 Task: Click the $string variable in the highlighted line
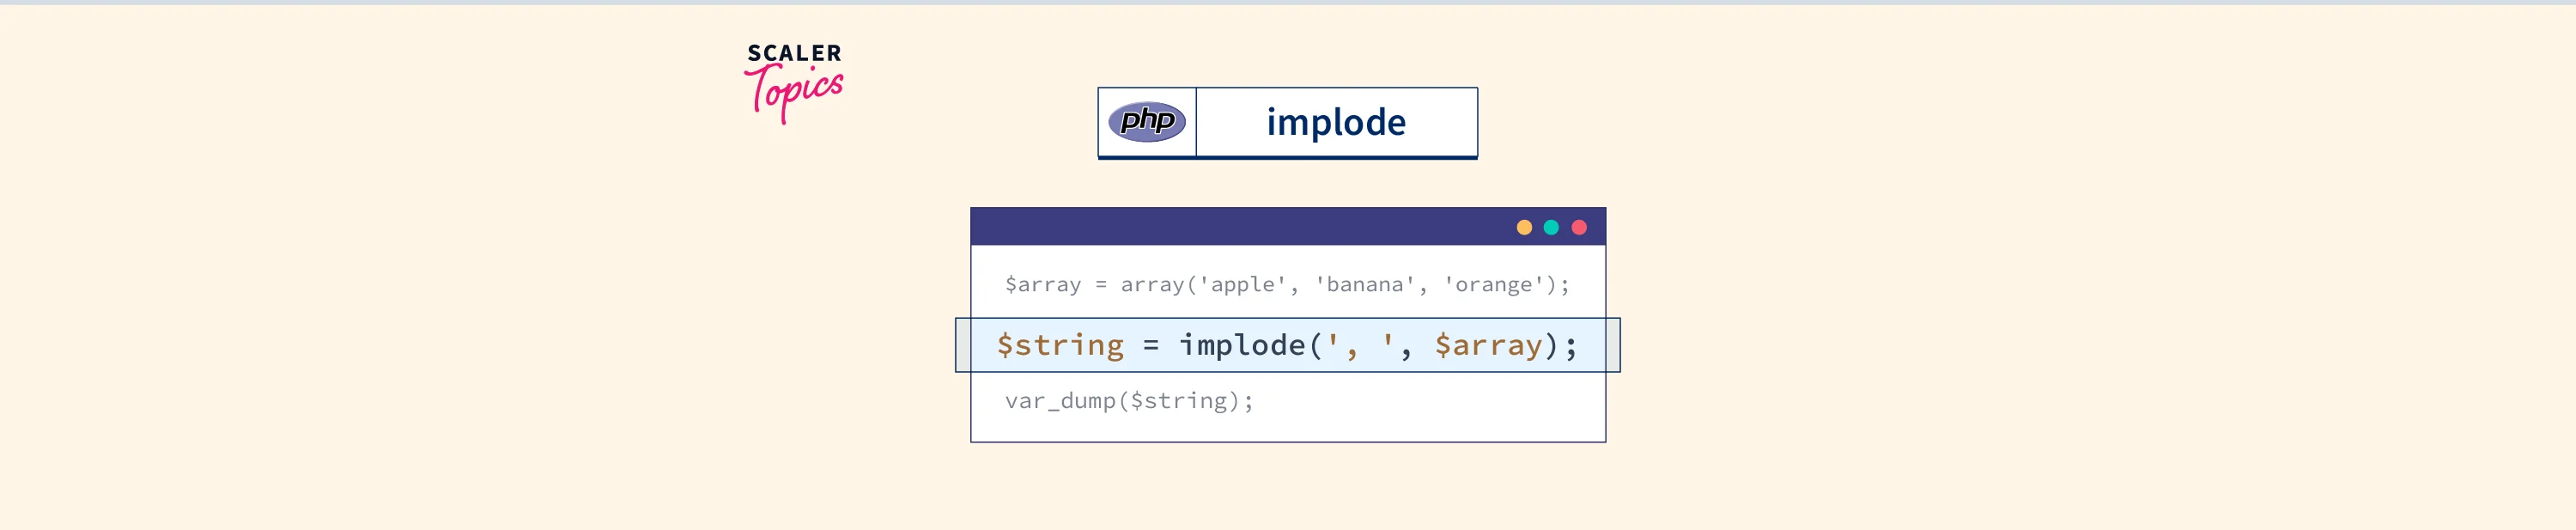click(x=1060, y=345)
